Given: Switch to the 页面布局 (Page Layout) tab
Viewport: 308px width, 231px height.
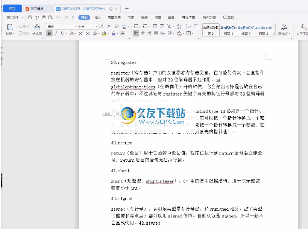Looking at the screenshot, I should pyautogui.click(x=114, y=18).
